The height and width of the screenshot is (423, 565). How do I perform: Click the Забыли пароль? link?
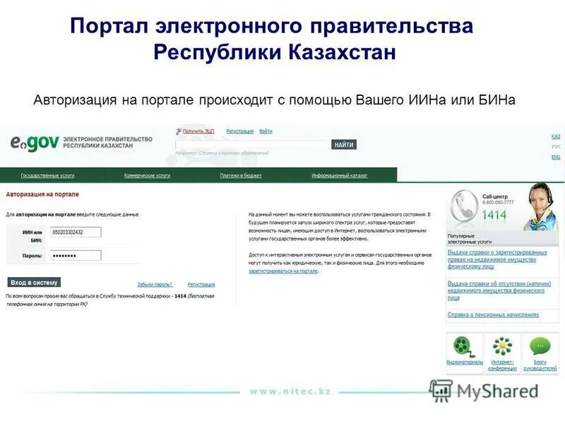[x=154, y=282]
